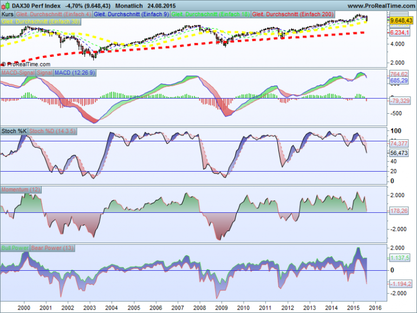Click the MACD value 764,62 on axis

399,74
